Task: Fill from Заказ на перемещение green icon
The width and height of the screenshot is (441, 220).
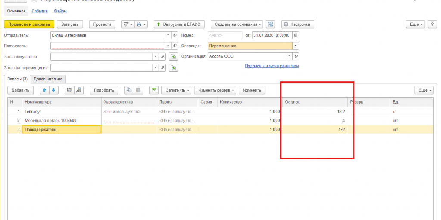Action: [174, 67]
